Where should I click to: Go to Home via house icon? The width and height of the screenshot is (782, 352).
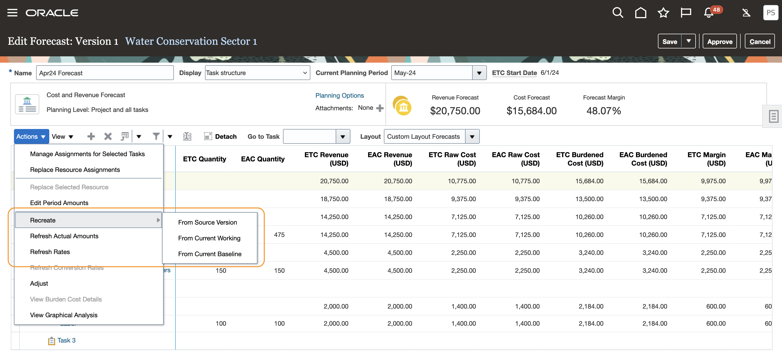640,13
